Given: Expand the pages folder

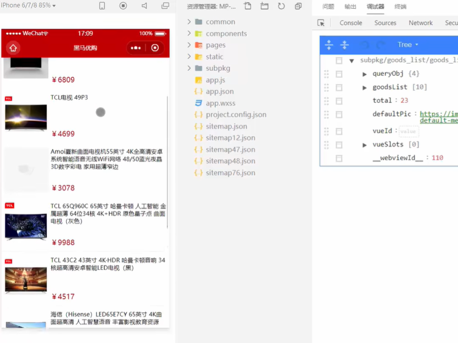Looking at the screenshot, I should click(x=189, y=45).
